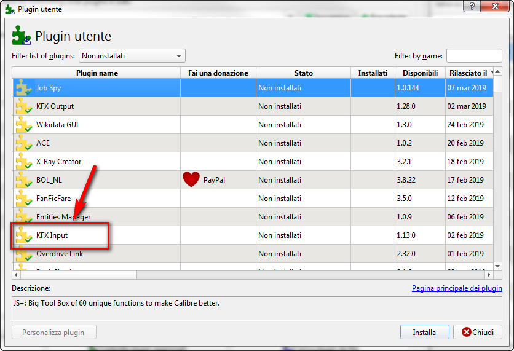This screenshot has width=514, height=351.
Task: Click the BOL_NL plugin puzzle icon
Action: [24, 179]
